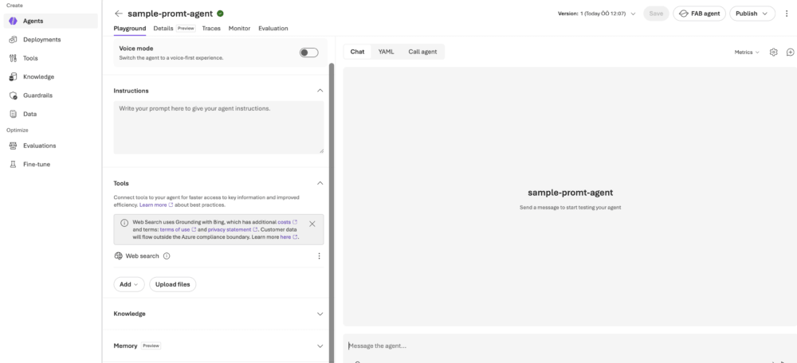Screen dimensions: 797x363
Task: Click the Upload files button
Action: click(173, 284)
